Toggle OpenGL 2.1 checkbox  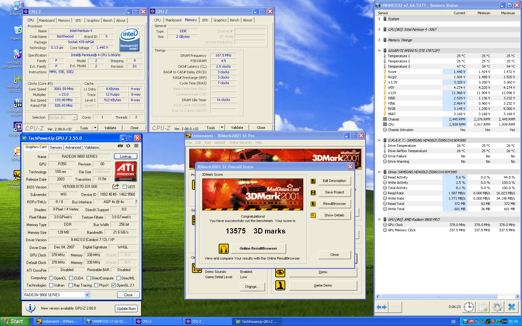pos(113,285)
